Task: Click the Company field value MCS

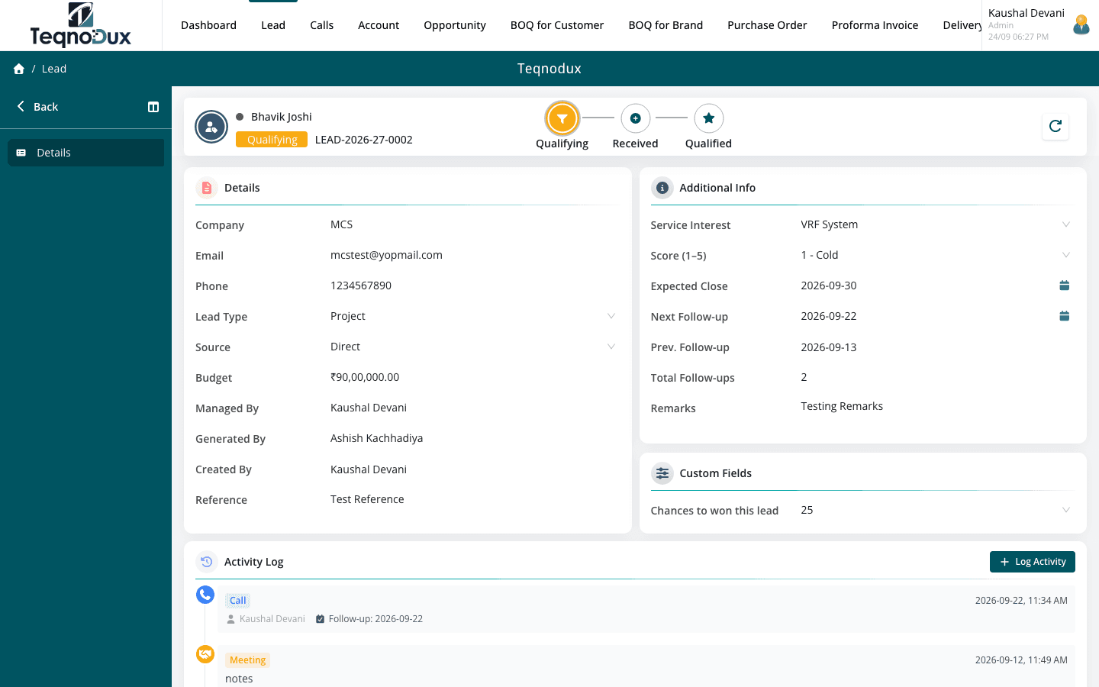Action: 341,224
